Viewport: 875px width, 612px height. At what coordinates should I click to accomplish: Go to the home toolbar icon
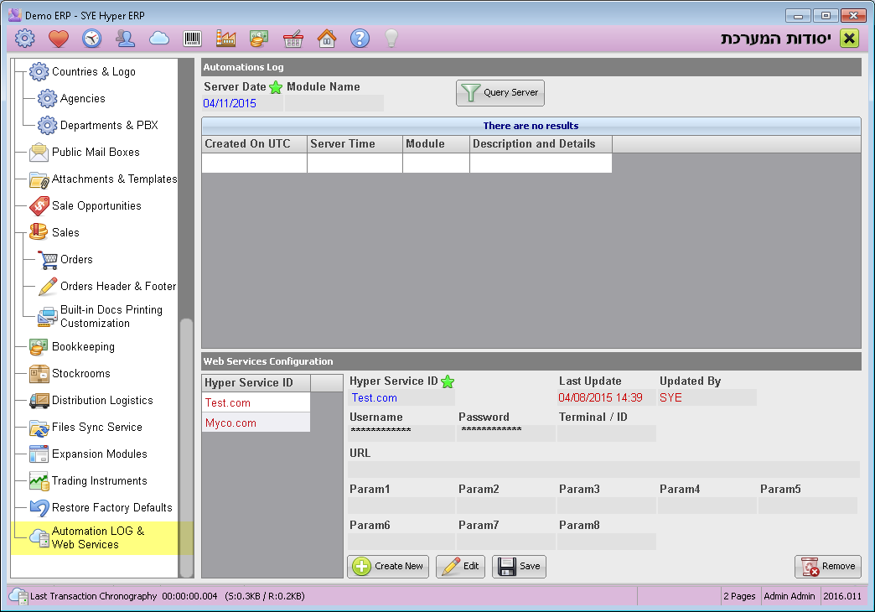327,39
